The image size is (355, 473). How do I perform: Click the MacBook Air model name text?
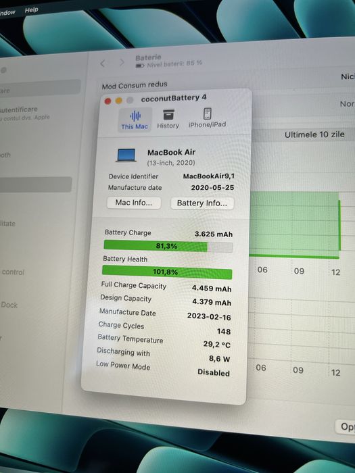(x=172, y=152)
